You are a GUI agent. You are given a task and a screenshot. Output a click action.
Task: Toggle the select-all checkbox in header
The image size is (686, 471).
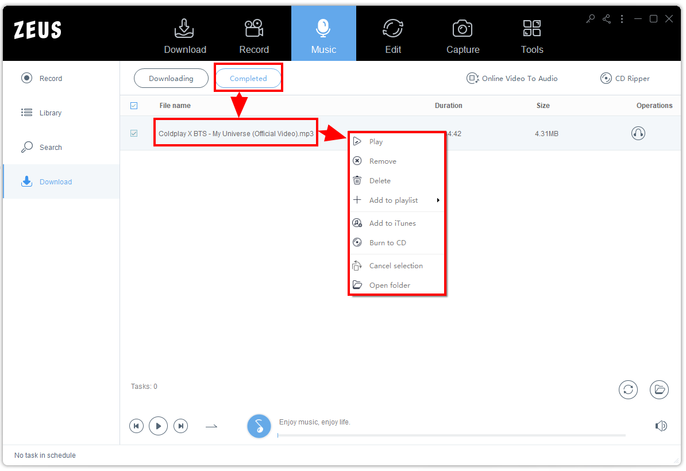(134, 105)
